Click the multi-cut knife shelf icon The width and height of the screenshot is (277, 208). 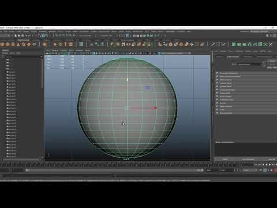[x=213, y=44]
